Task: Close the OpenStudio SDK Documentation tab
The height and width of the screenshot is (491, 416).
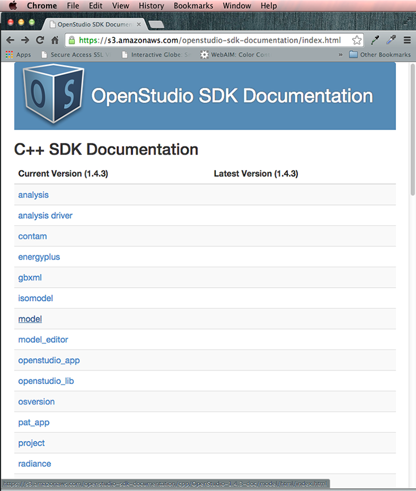Action: [139, 24]
